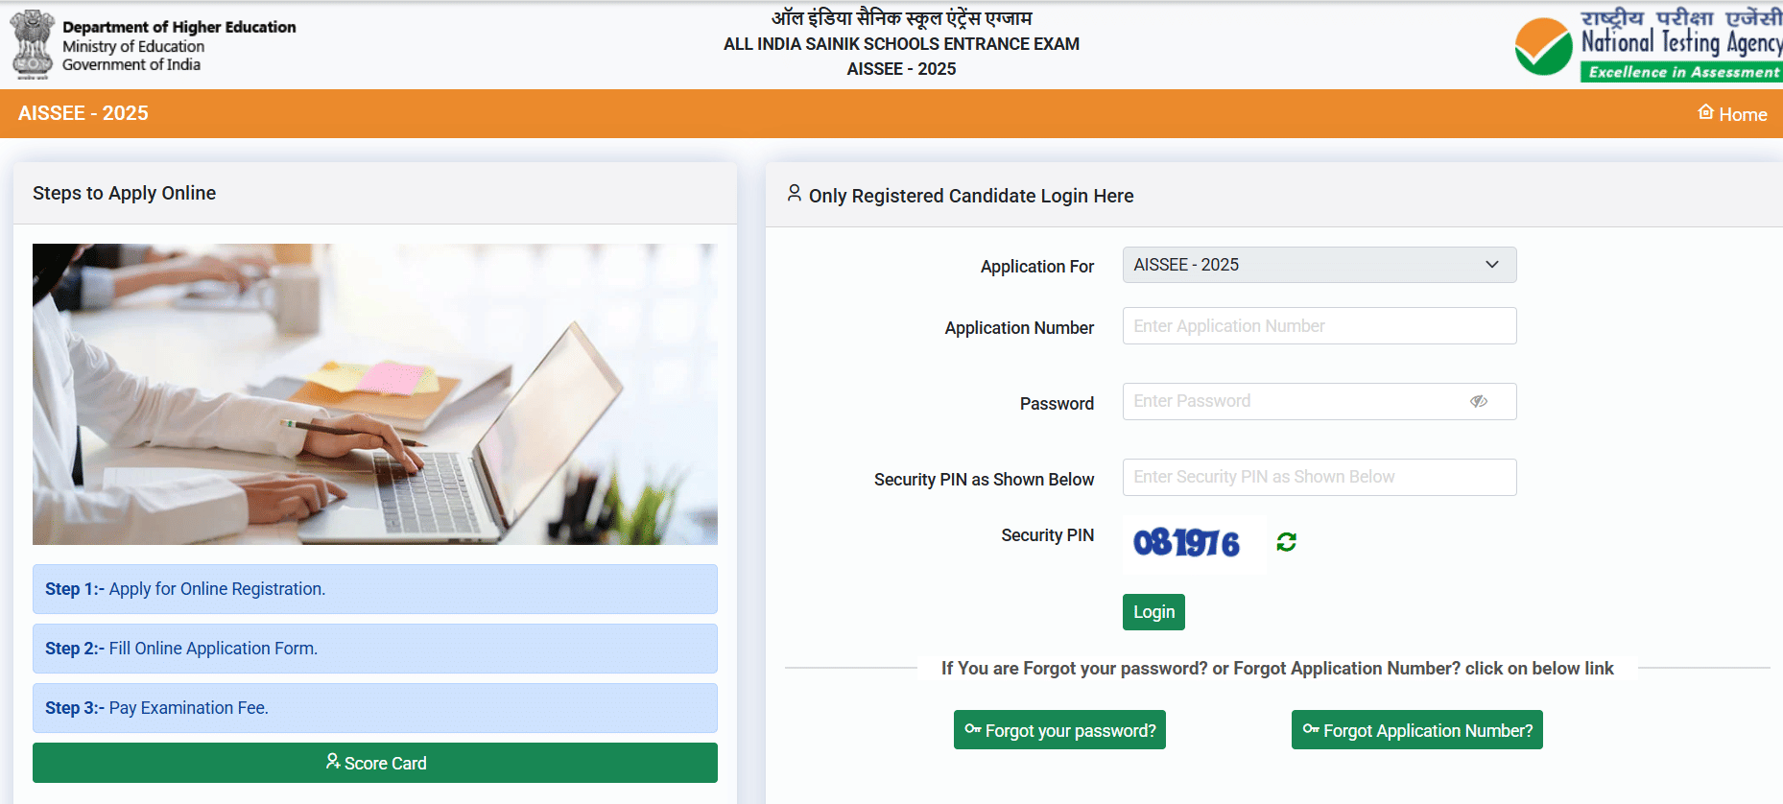Click AISSEE - 2025 title in orange bar

(83, 113)
